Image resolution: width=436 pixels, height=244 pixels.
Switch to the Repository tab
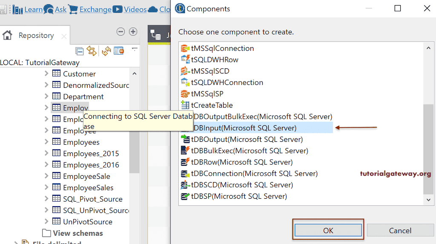(x=36, y=36)
